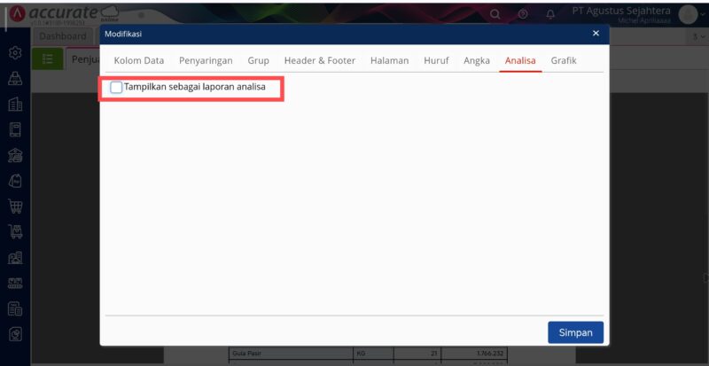Click the green list icon tab
This screenshot has height=366, width=709.
click(x=48, y=58)
